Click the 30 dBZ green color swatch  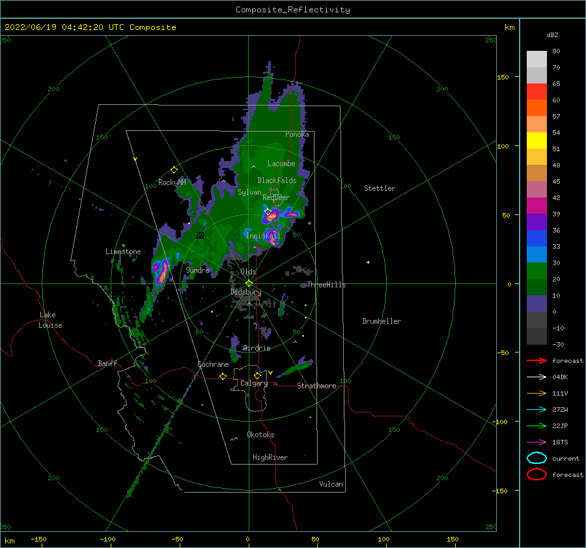tap(537, 271)
